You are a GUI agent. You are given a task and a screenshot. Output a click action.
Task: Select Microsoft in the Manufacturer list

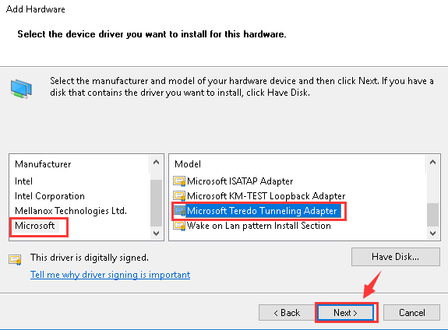coord(34,226)
